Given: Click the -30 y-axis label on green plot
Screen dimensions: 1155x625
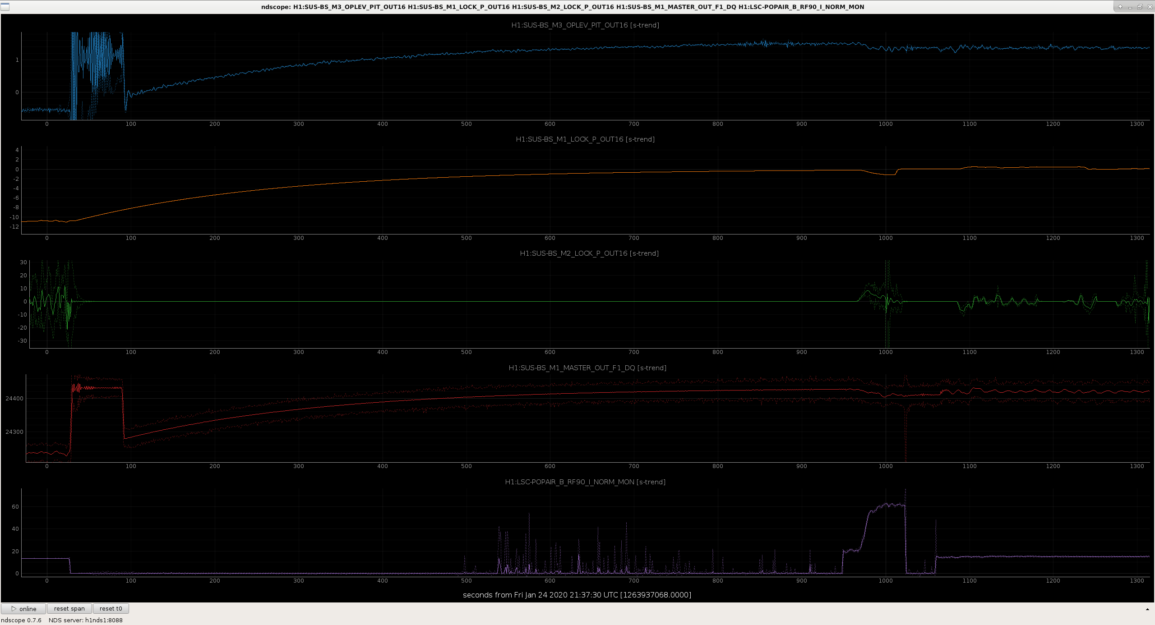Looking at the screenshot, I should tap(22, 341).
